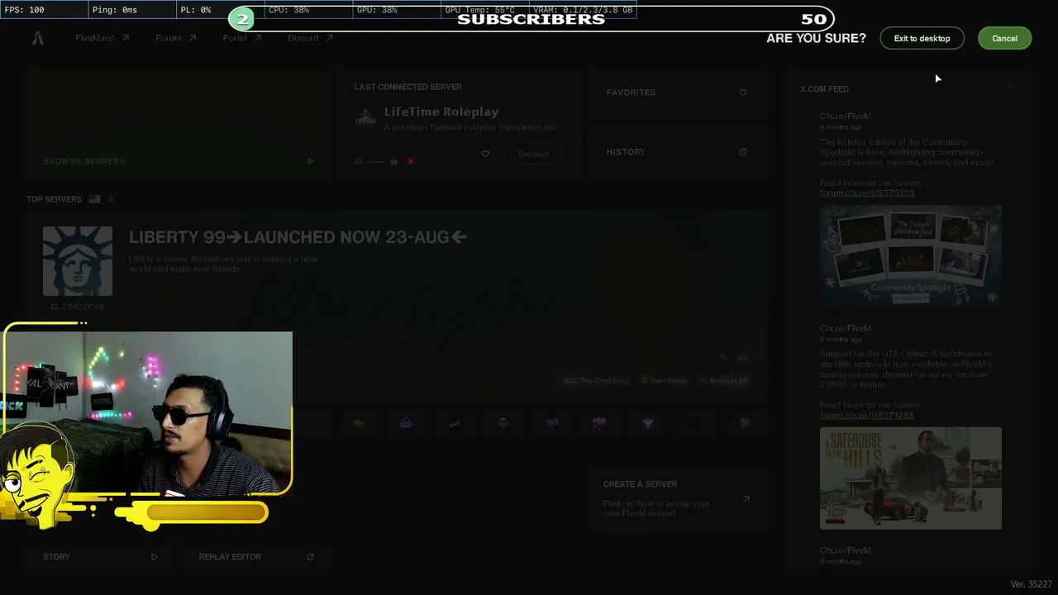This screenshot has height=595, width=1058.
Task: Open the FiveM.net link
Action: click(x=102, y=38)
